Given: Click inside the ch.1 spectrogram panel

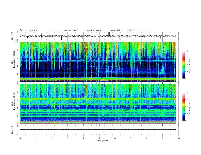Looking at the screenshot, I should (x=98, y=62).
